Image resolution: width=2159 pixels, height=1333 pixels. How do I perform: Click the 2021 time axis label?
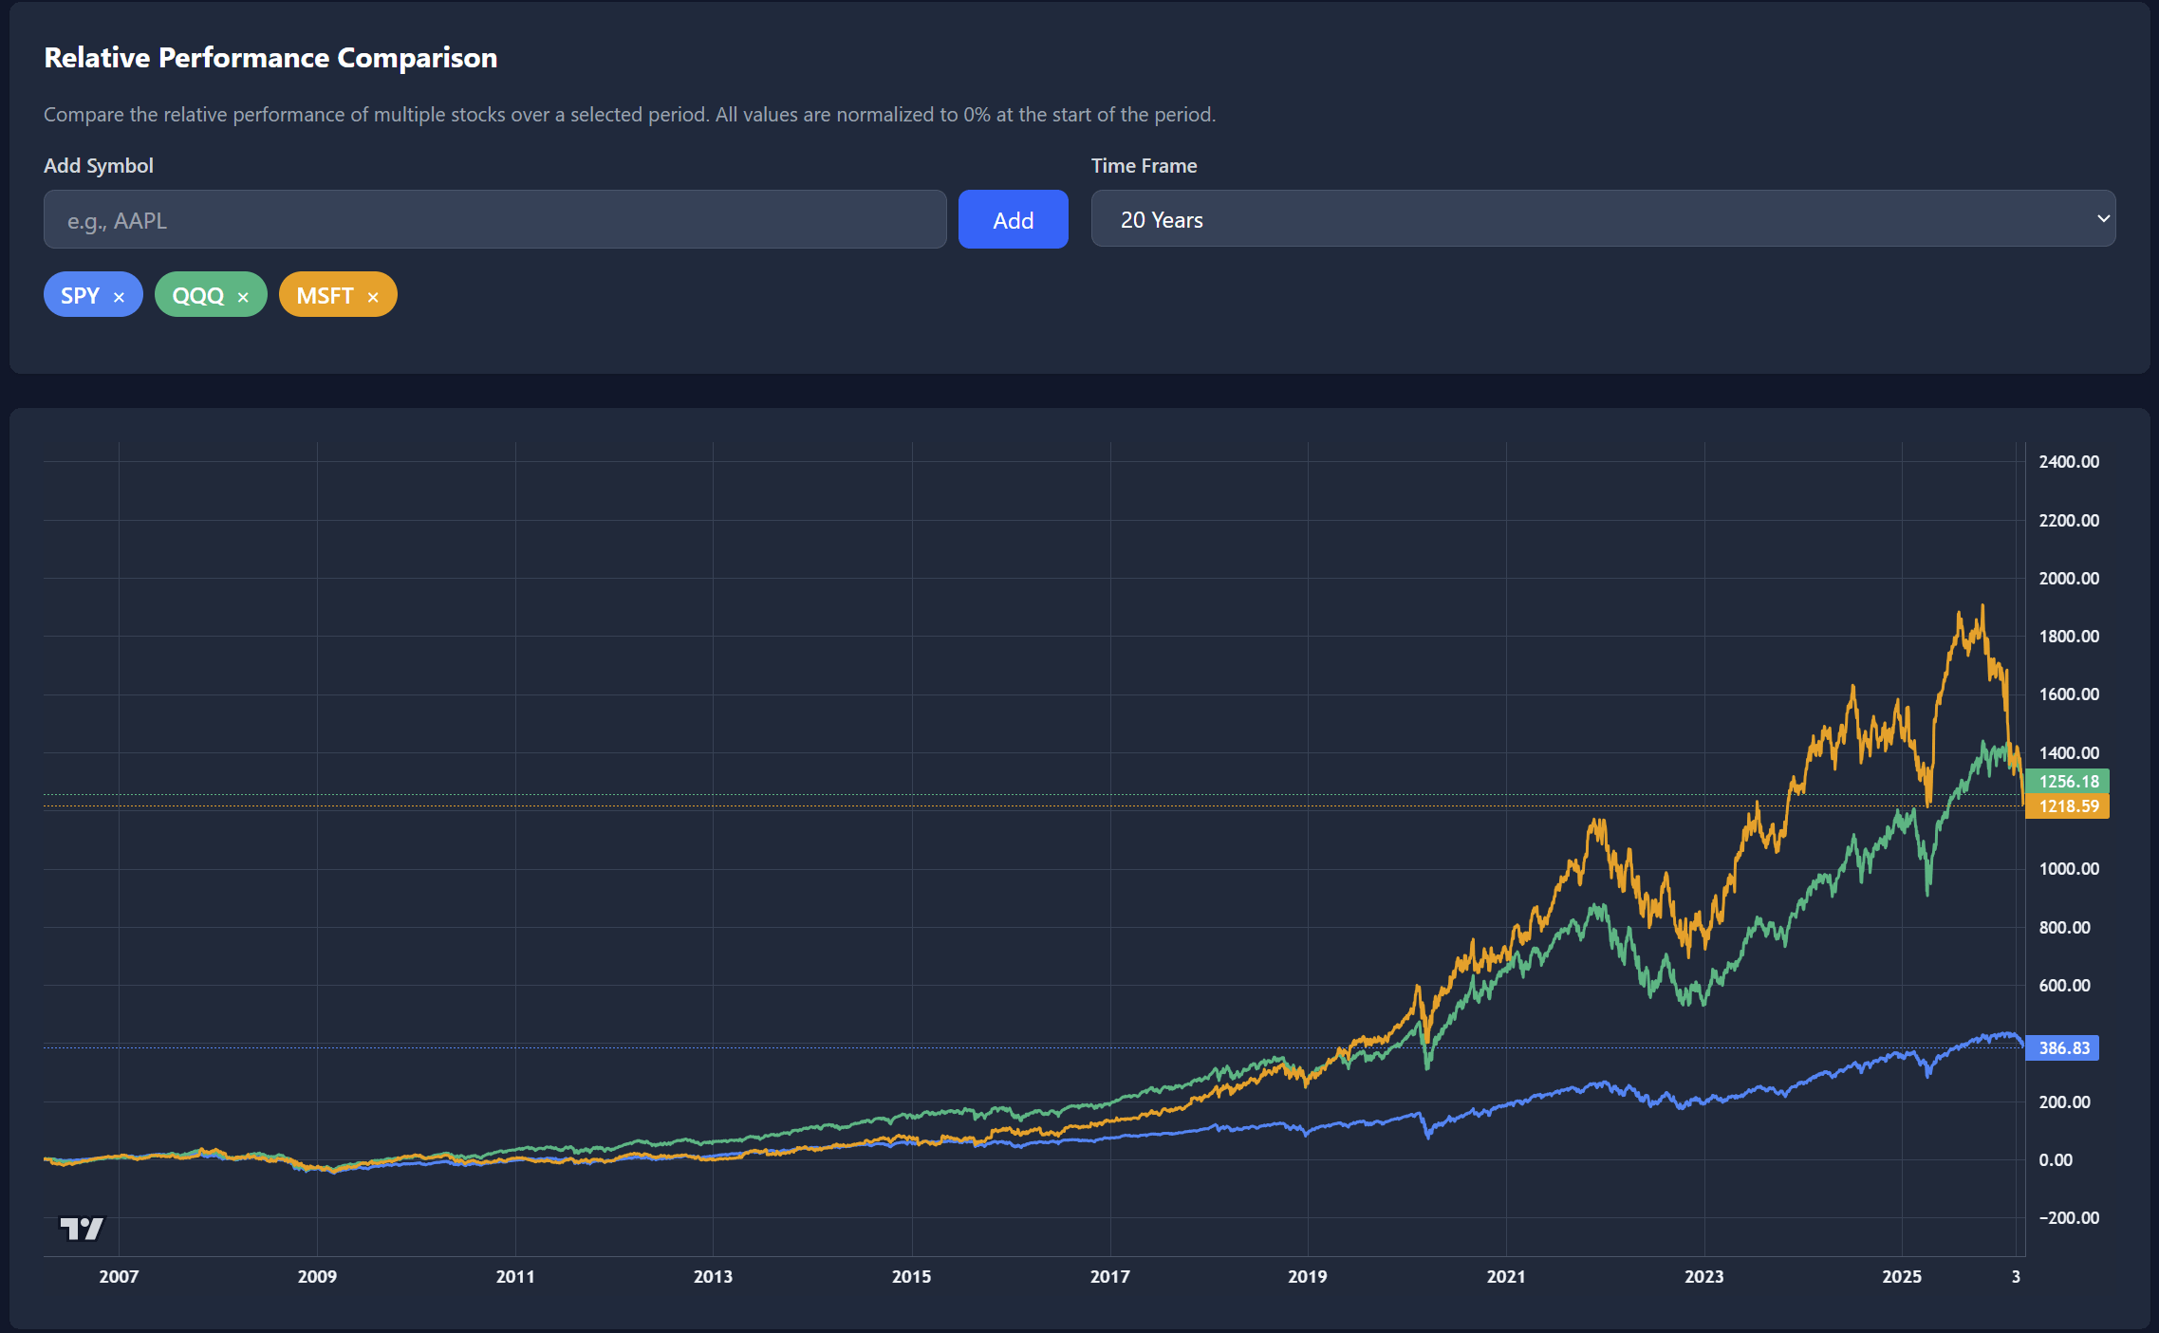click(1506, 1276)
